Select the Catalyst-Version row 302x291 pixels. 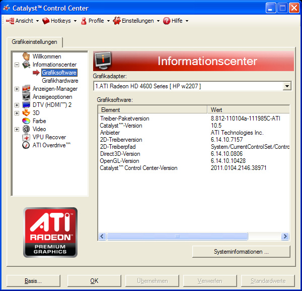pos(194,126)
